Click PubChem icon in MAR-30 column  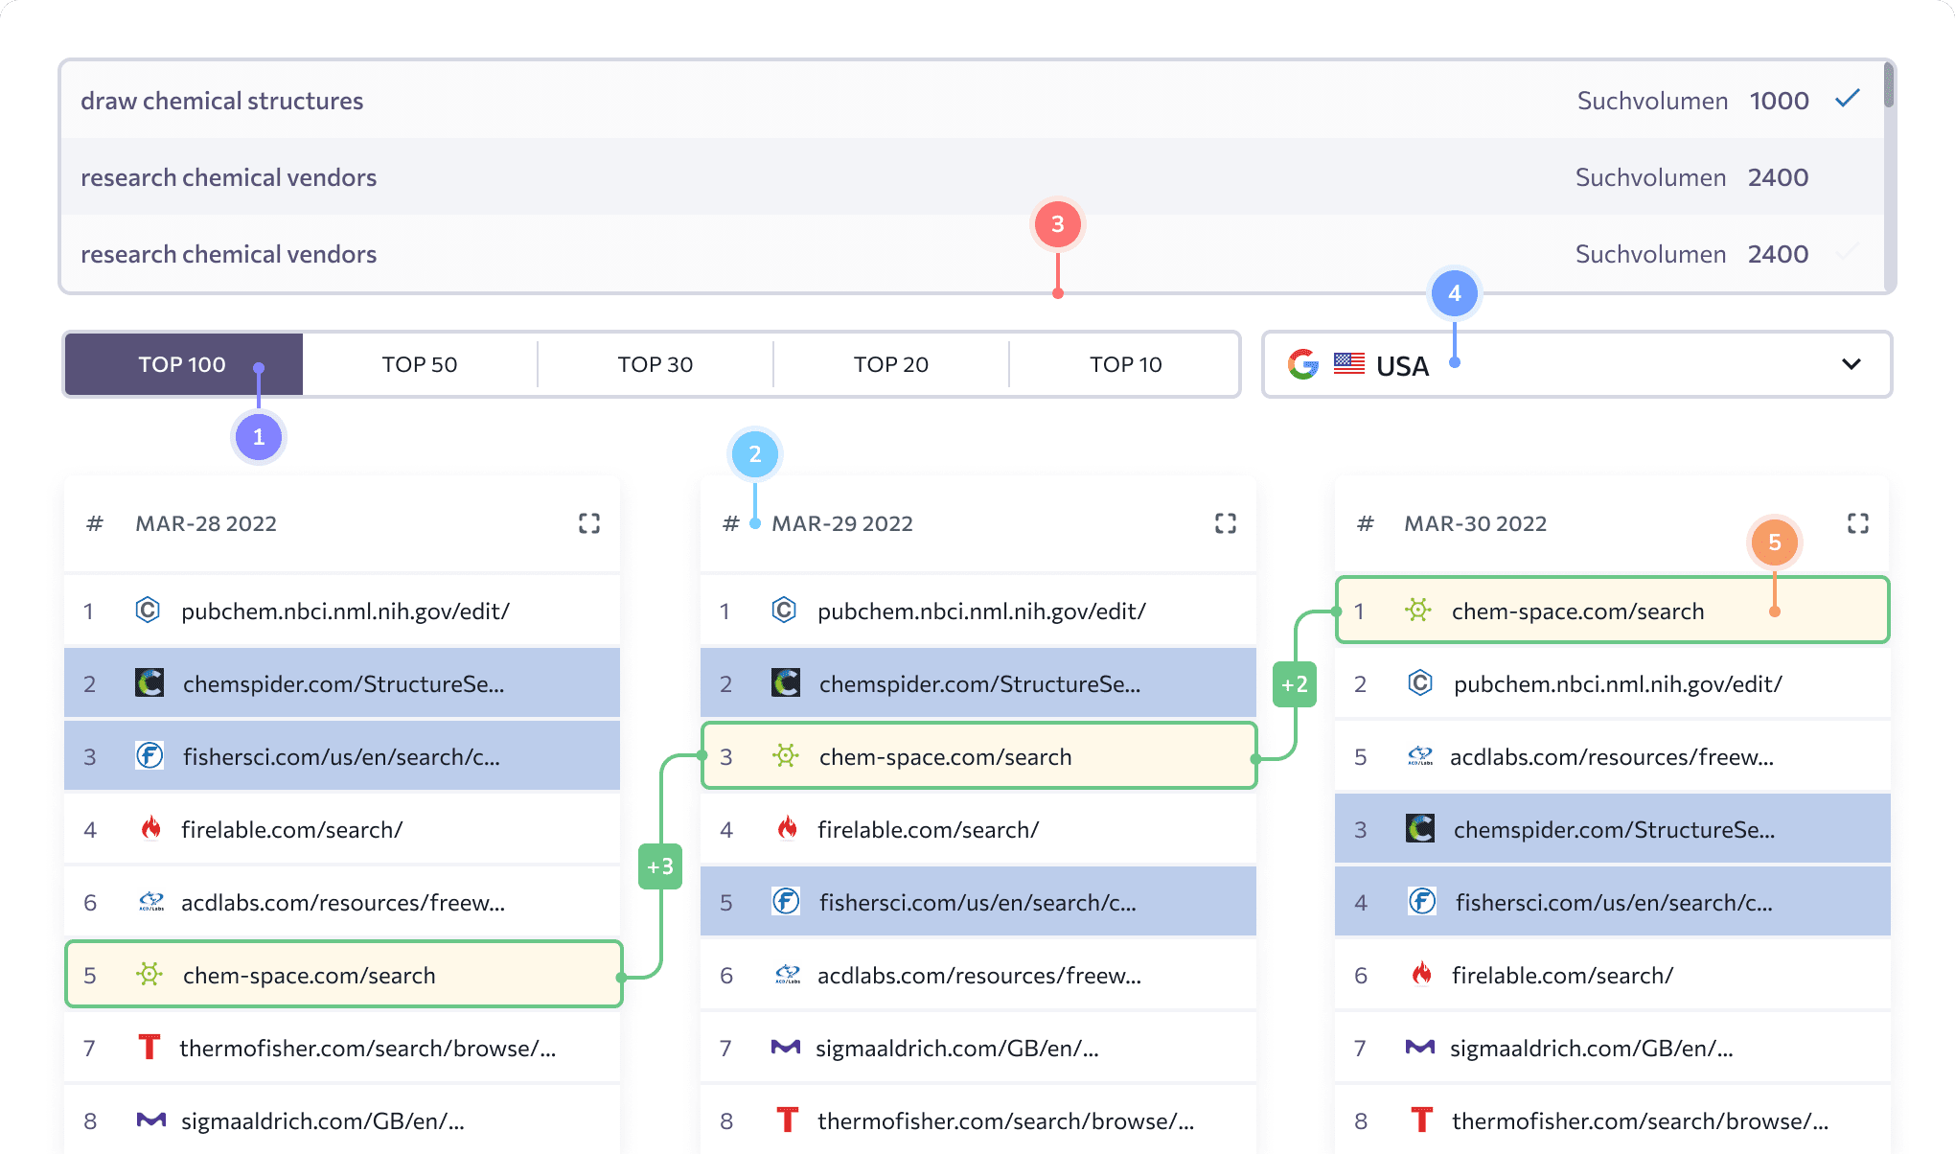1420,682
